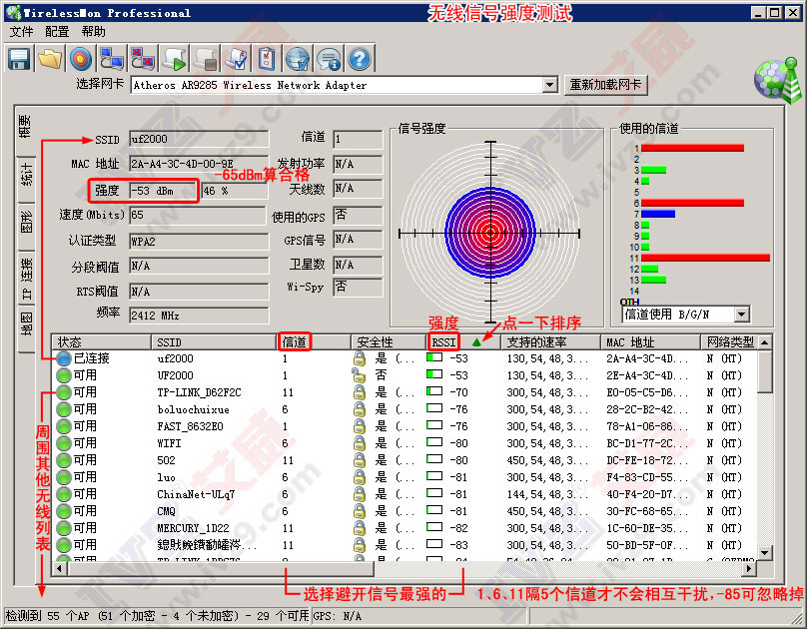Open the 配置 menu
The height and width of the screenshot is (629, 807).
pyautogui.click(x=57, y=32)
